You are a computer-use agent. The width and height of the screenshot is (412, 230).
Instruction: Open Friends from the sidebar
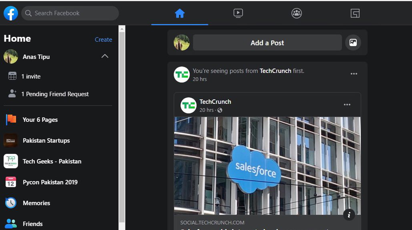(33, 224)
